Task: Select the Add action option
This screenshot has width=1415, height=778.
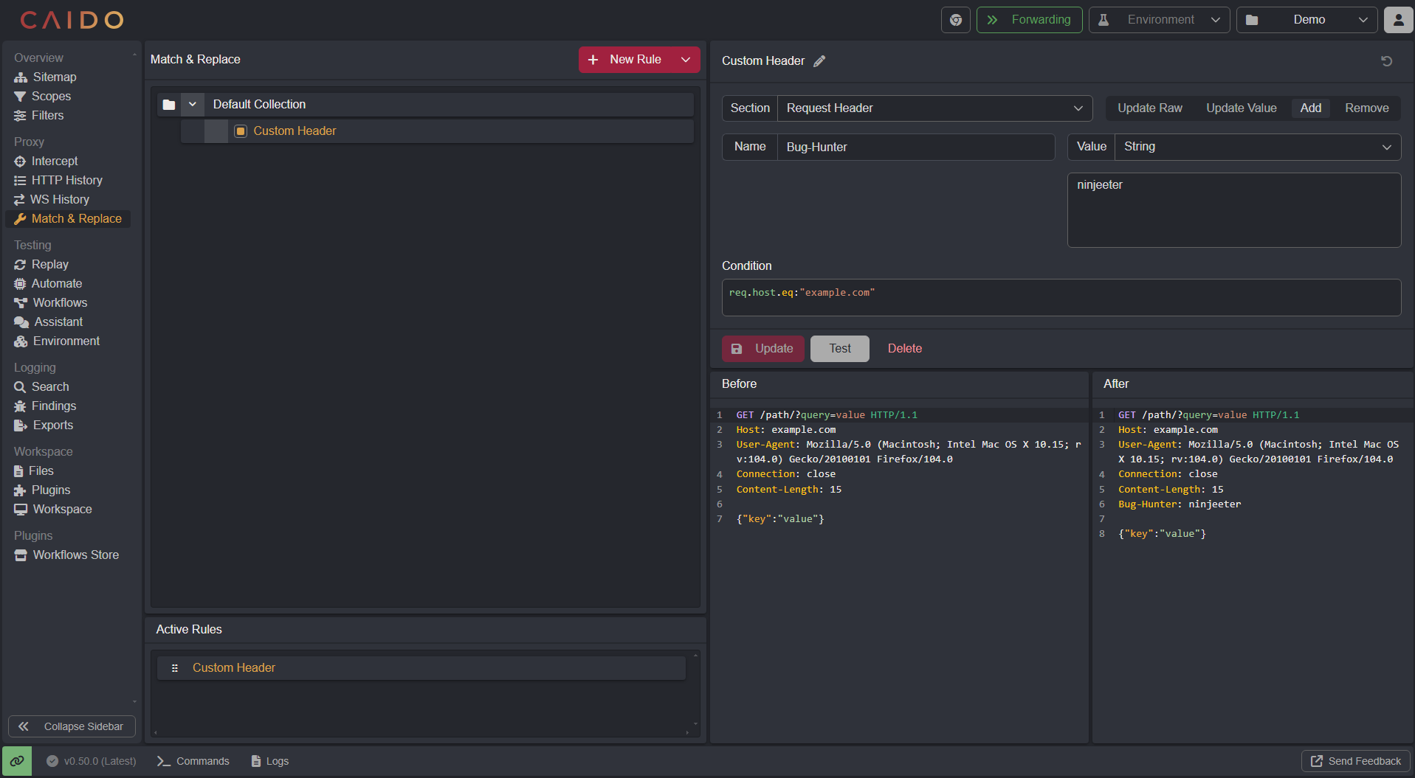Action: coord(1310,108)
